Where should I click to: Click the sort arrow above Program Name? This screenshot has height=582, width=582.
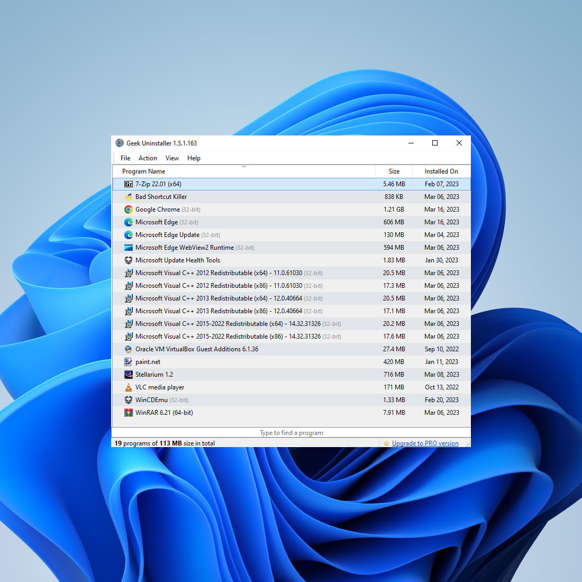(x=244, y=167)
